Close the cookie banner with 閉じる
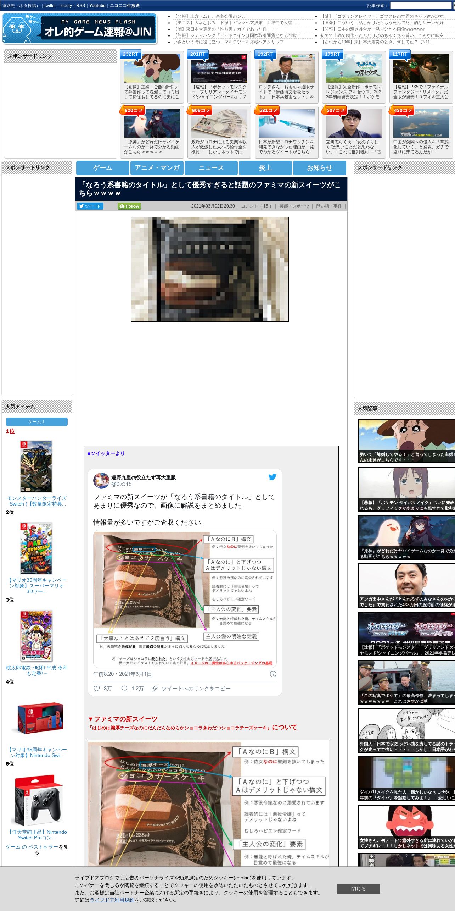The width and height of the screenshot is (455, 911). point(358,889)
